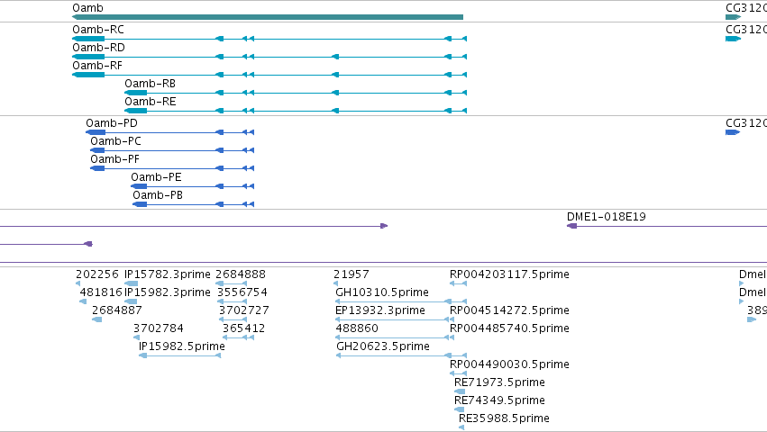
Task: Select the Oamb-RF transcript label
Action: [x=96, y=66]
